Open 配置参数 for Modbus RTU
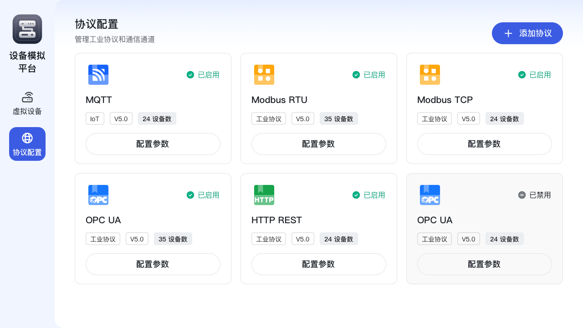 319,144
